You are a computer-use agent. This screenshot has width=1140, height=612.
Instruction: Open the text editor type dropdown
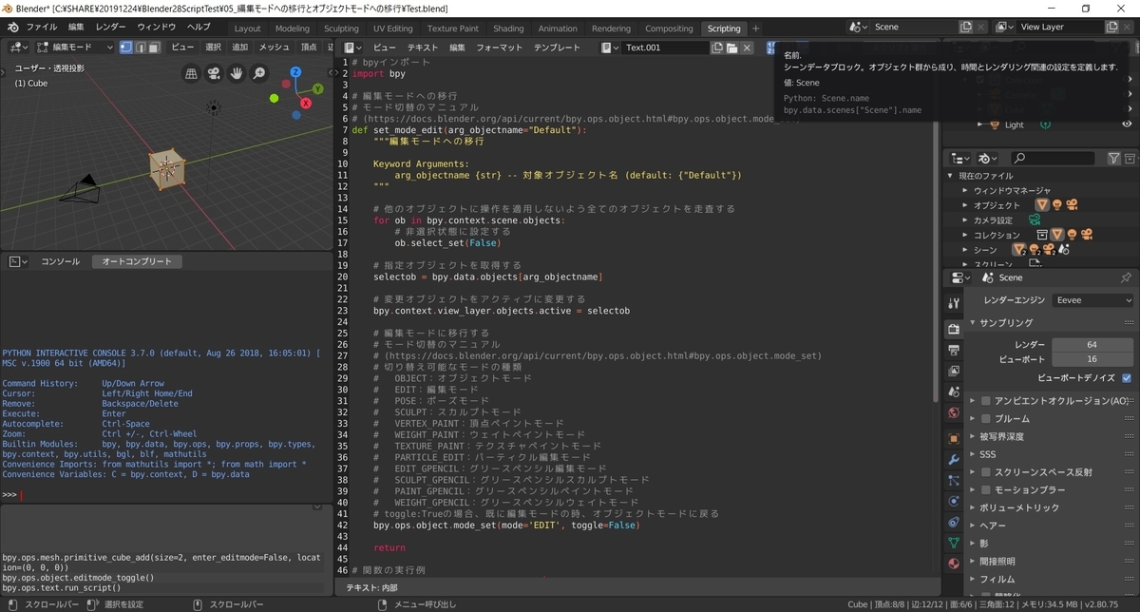[x=353, y=47]
